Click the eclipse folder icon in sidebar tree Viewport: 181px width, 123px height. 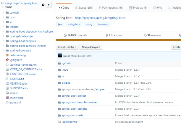[x=7, y=27]
